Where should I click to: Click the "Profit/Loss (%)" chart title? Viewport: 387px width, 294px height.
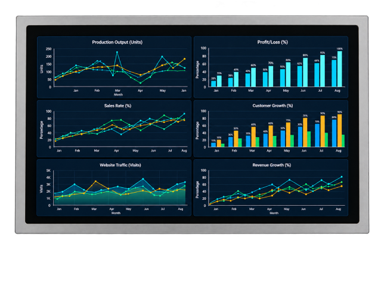(273, 42)
